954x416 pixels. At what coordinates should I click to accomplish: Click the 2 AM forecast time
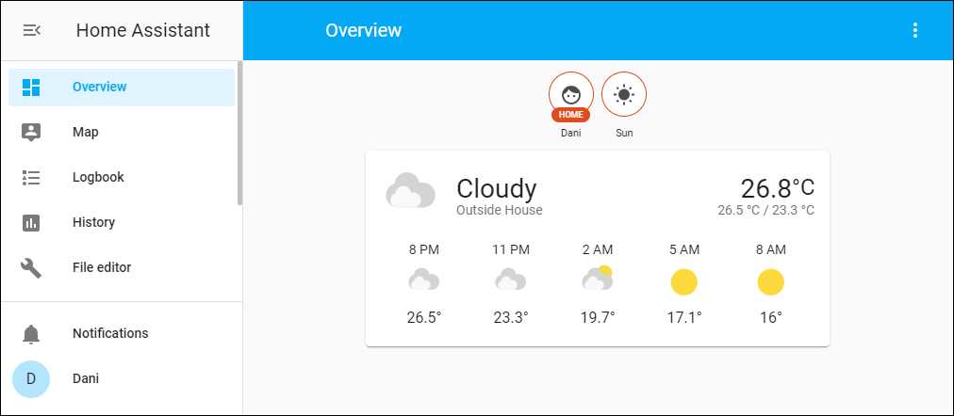(x=598, y=249)
